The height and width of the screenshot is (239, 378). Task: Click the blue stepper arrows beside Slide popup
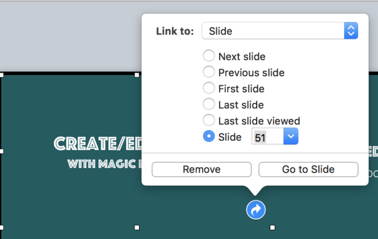351,31
